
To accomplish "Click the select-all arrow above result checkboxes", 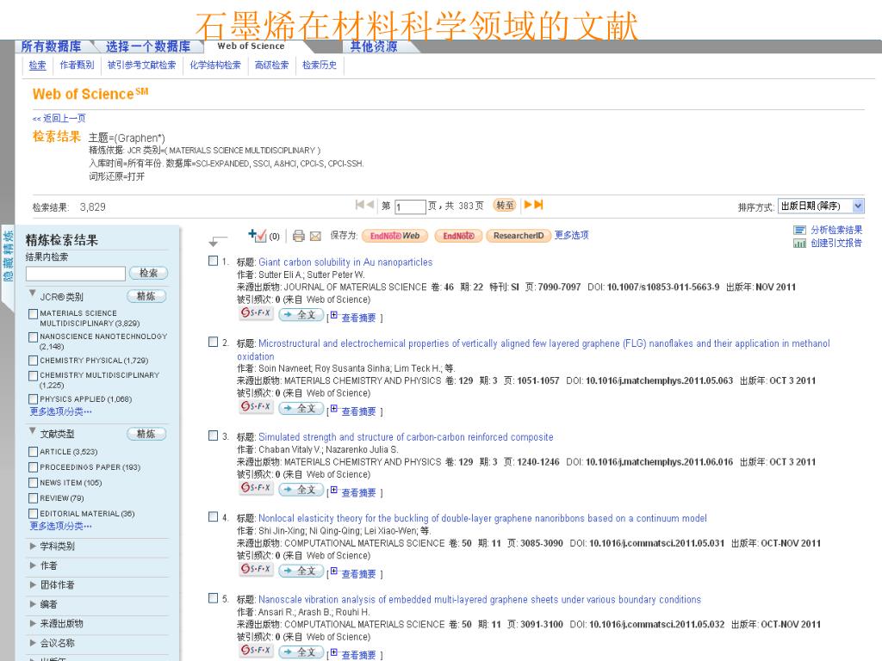I will (x=218, y=241).
